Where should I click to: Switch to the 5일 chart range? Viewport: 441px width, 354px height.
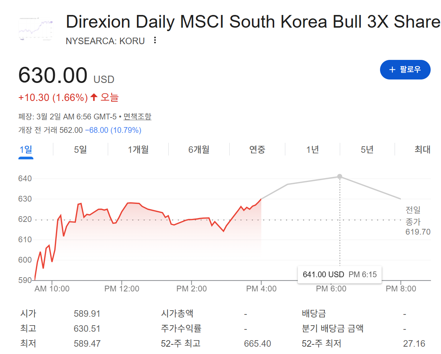pos(81,149)
